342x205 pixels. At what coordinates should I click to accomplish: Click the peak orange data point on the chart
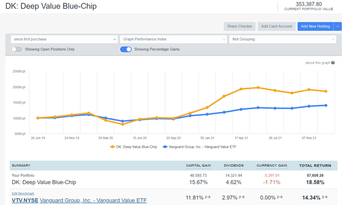[258, 88]
